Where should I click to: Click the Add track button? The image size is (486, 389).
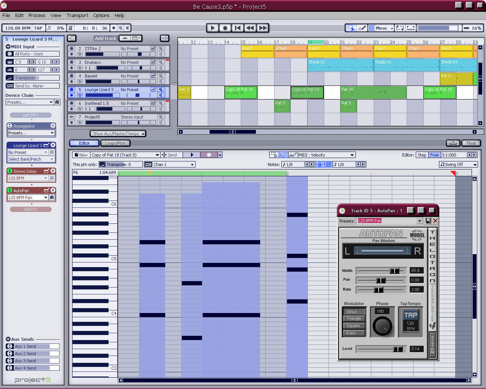coord(105,38)
